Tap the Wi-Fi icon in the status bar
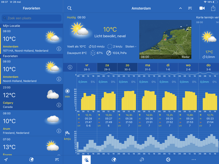Screen dimensions: 219x164 point(205,2)
